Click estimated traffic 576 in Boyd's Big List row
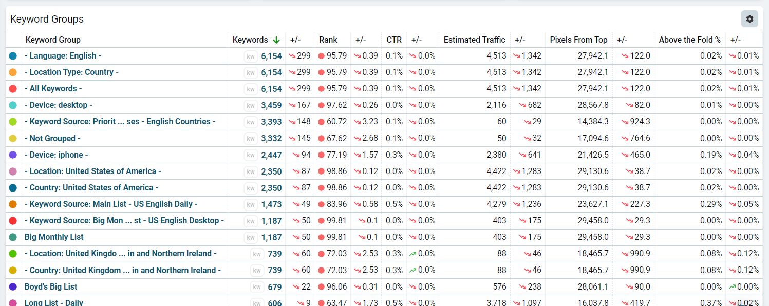The width and height of the screenshot is (769, 306). (x=499, y=286)
